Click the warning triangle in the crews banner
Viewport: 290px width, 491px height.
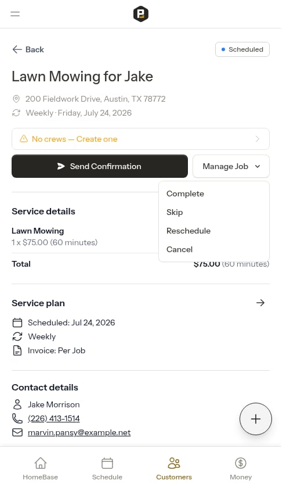[24, 139]
